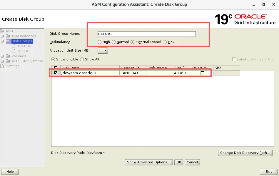Open the ACFS File Systems label

click(27, 61)
